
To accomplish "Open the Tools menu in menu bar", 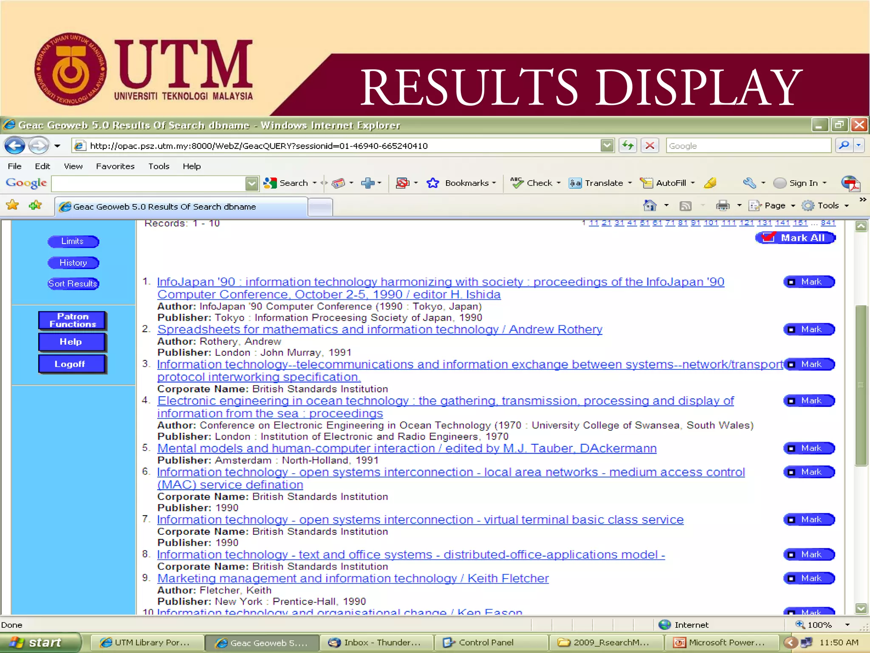I will [x=159, y=166].
